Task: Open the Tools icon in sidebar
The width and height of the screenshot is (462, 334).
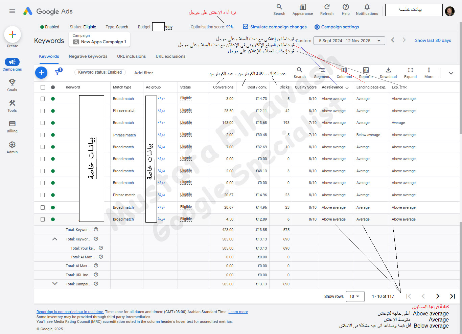Action: pyautogui.click(x=12, y=103)
